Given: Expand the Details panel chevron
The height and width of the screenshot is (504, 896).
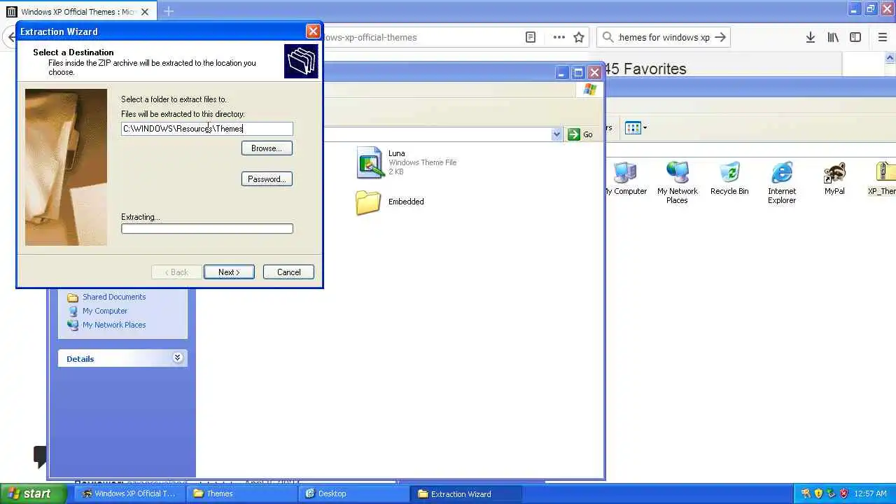Looking at the screenshot, I should tap(178, 358).
